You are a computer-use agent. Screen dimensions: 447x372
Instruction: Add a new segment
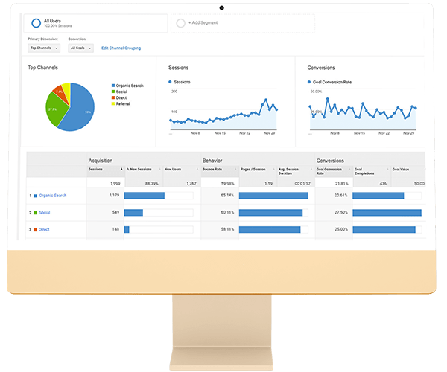click(x=203, y=23)
